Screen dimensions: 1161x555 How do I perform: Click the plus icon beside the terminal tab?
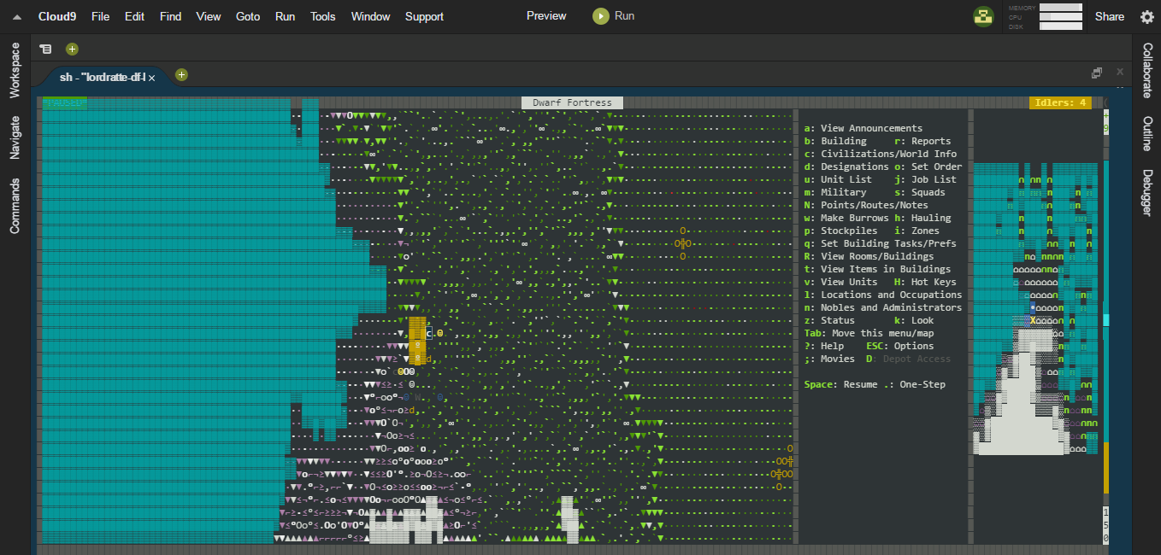(x=181, y=75)
